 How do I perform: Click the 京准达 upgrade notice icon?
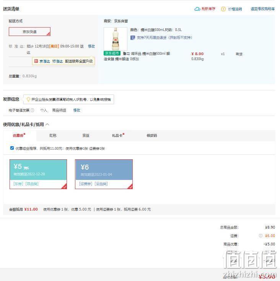36,61
